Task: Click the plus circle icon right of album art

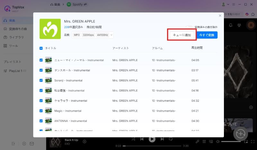Action: click(x=251, y=107)
